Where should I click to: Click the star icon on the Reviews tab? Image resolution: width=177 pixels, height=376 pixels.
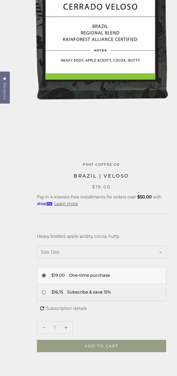click(5, 79)
